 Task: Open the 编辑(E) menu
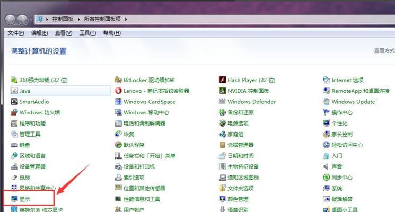click(x=40, y=33)
